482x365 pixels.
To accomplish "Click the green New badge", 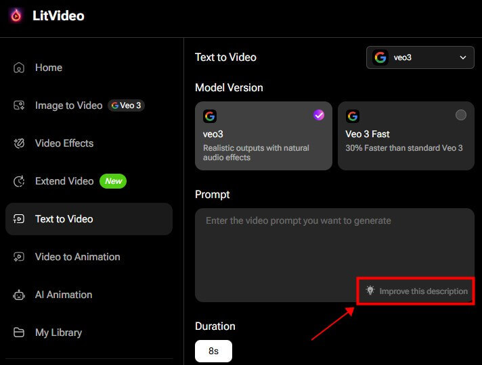I will [113, 181].
